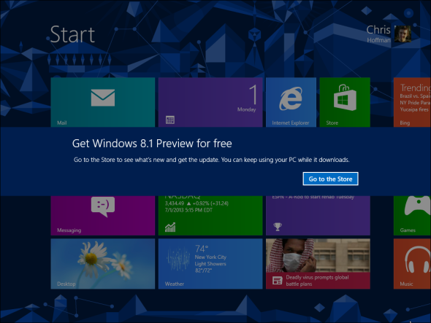Screen dimensions: 431x323
Task: Open the Games tile controller icon
Action: pyautogui.click(x=417, y=206)
